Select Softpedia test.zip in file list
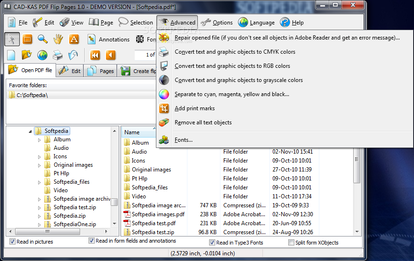 click(153, 232)
